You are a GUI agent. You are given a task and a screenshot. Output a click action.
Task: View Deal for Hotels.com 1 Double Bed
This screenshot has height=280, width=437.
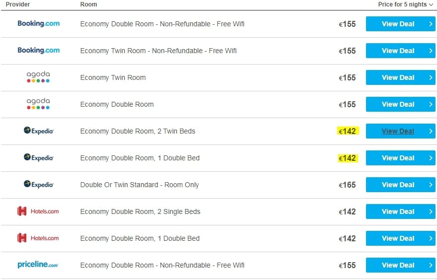[400, 238]
